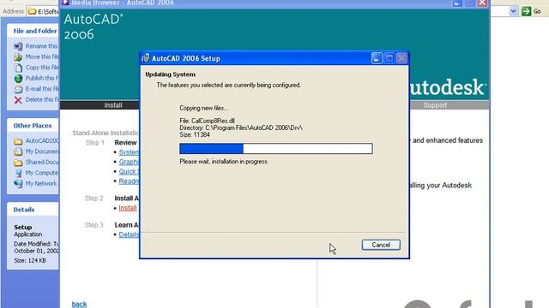This screenshot has height=308, width=549.
Task: Click 'Size: 11384' text in setup dialog
Action: 195,135
